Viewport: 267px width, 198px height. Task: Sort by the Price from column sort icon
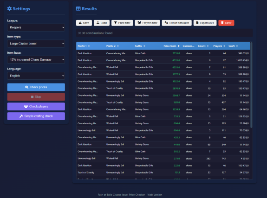tap(178, 46)
